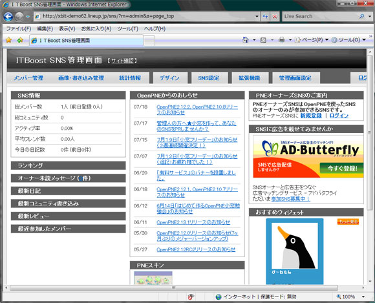375x303 pixels.
Task: Open the ツール(T) menu bar item
Action: pyautogui.click(x=128, y=29)
